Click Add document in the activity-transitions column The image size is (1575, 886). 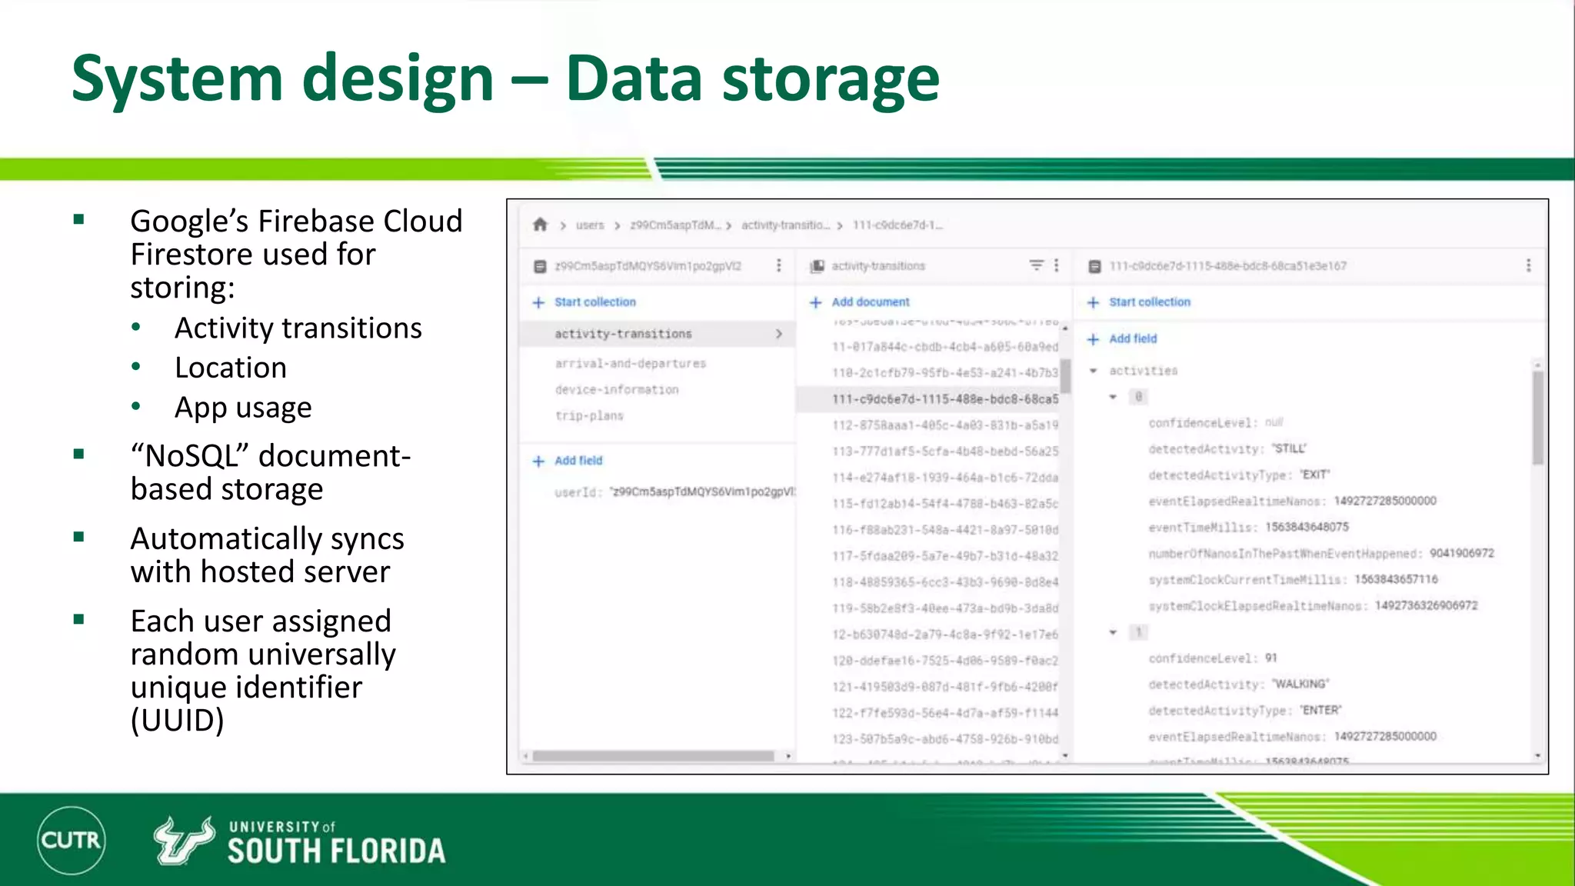coord(860,302)
